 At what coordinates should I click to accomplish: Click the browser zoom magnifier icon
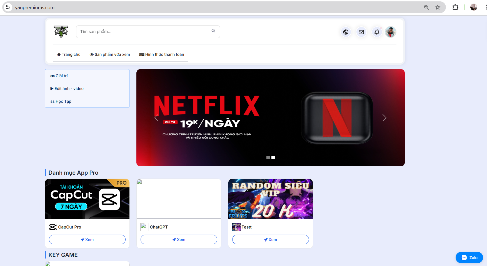[426, 7]
